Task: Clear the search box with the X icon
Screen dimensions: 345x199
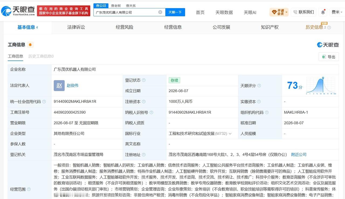Action: pos(160,12)
